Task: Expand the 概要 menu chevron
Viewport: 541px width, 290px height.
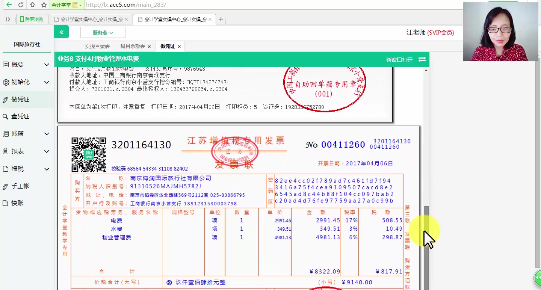Action: point(47,65)
